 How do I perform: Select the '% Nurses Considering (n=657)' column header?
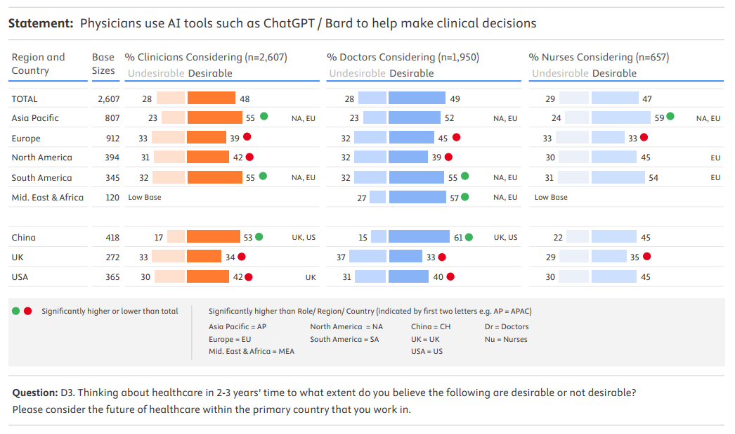pyautogui.click(x=599, y=57)
